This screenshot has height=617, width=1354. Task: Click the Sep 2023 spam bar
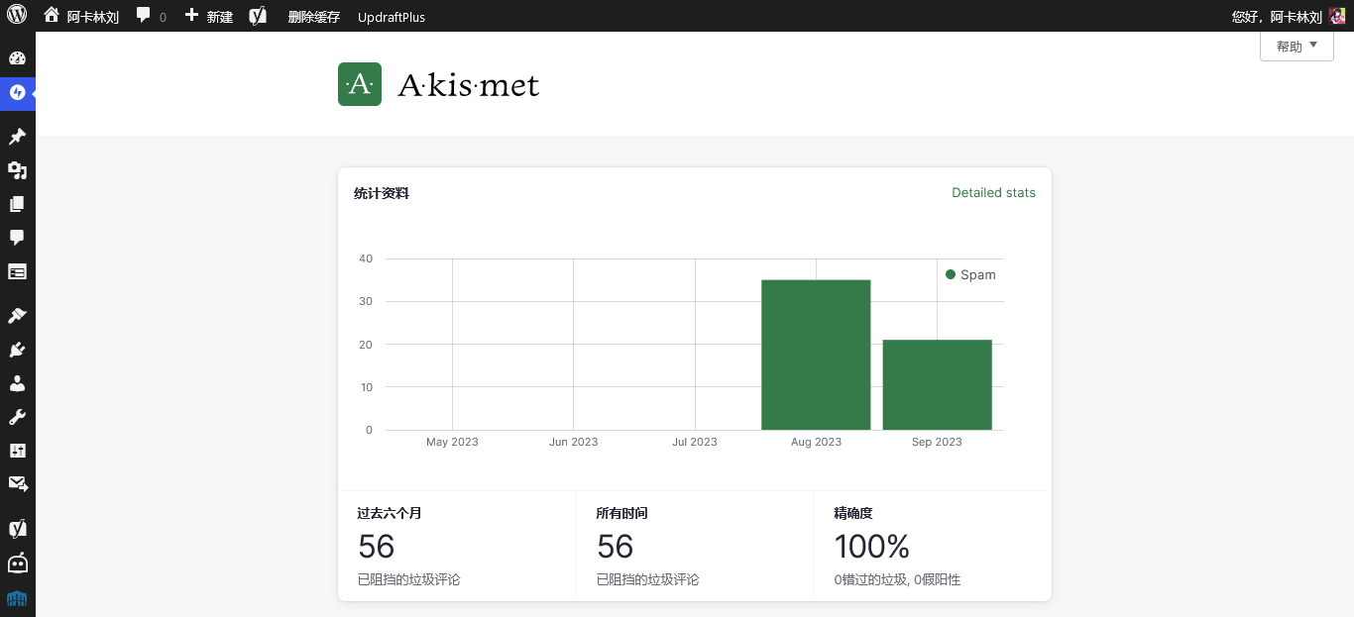click(x=937, y=384)
